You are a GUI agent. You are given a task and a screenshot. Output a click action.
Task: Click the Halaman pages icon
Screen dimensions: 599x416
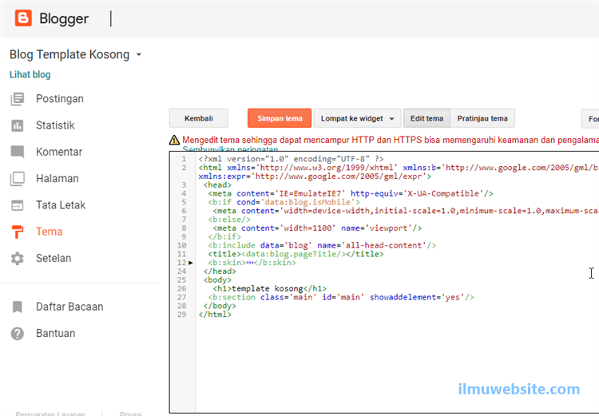click(x=18, y=179)
